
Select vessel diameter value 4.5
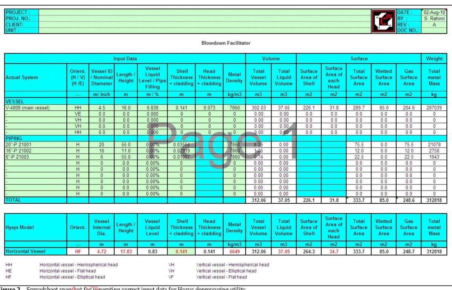(x=102, y=108)
